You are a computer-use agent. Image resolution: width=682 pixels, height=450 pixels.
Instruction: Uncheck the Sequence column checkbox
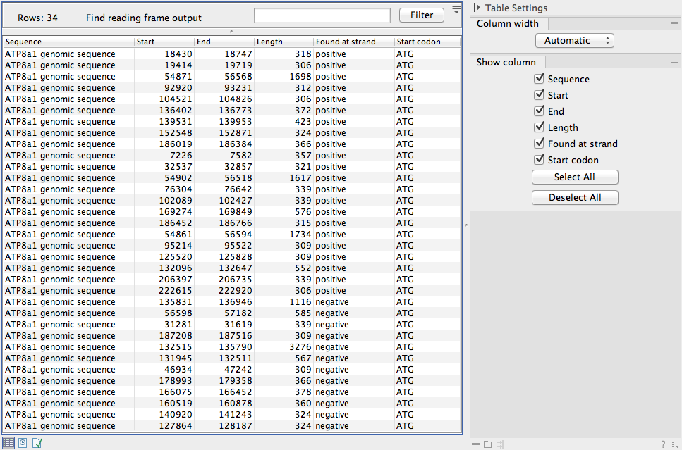pos(540,78)
